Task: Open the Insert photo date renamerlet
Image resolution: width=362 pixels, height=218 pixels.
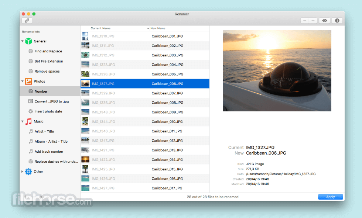Action: coord(48,111)
